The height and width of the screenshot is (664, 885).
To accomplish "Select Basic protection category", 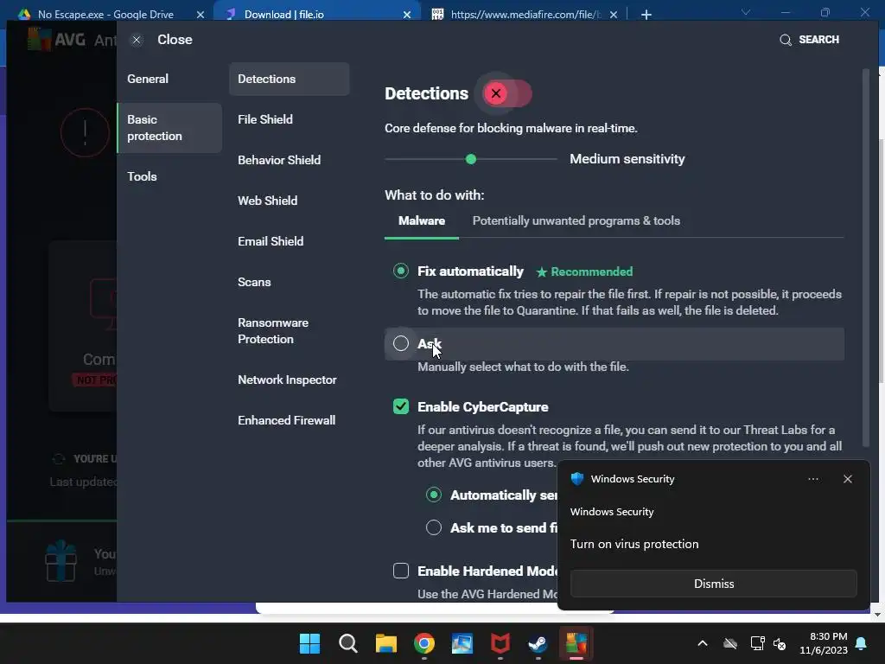I will coord(169,128).
